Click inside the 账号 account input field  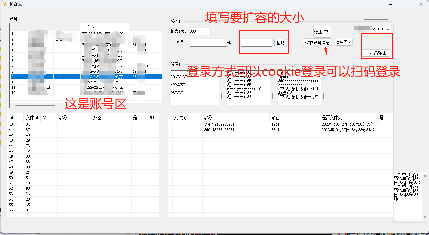click(208, 43)
